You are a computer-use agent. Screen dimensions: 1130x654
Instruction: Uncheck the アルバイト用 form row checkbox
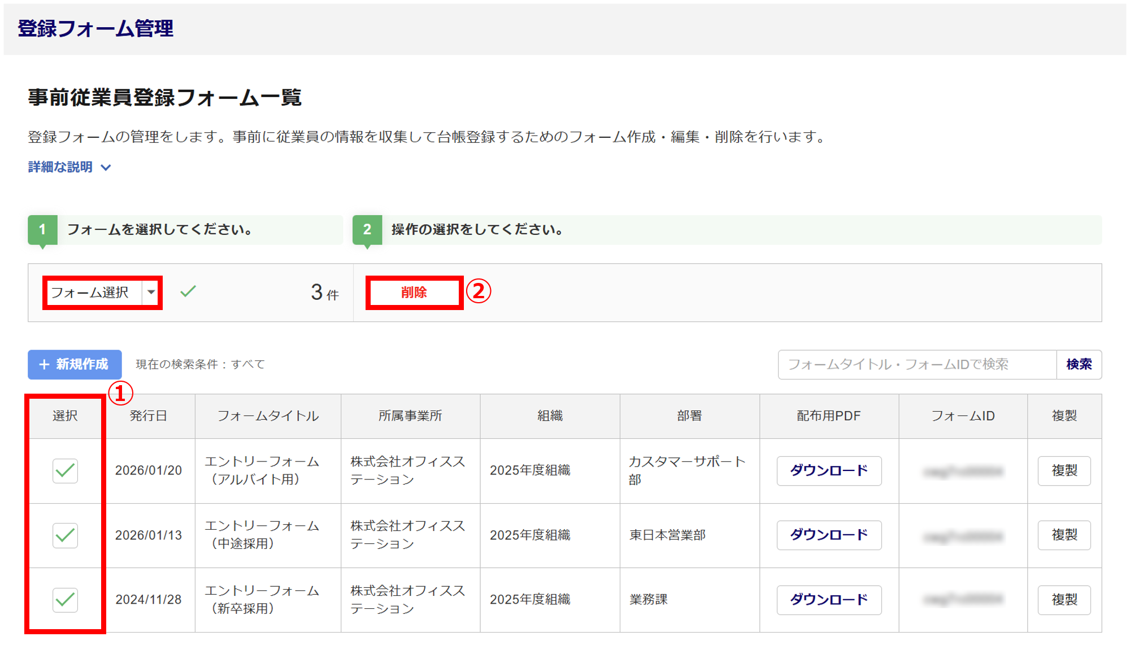65,470
